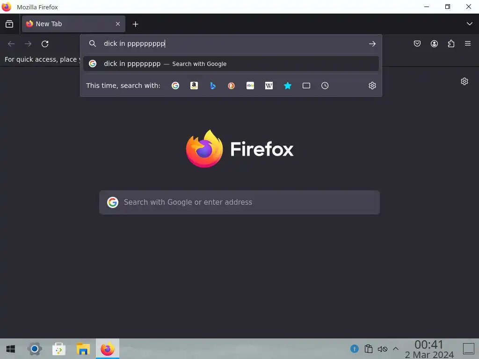Go back one page
Viewport: 479px width, 359px height.
click(x=11, y=43)
